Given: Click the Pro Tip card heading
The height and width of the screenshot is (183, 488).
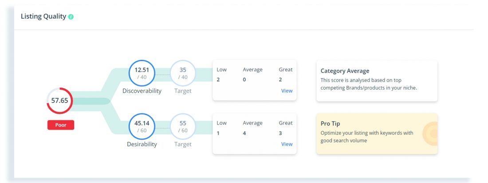Looking at the screenshot, I should point(330,124).
